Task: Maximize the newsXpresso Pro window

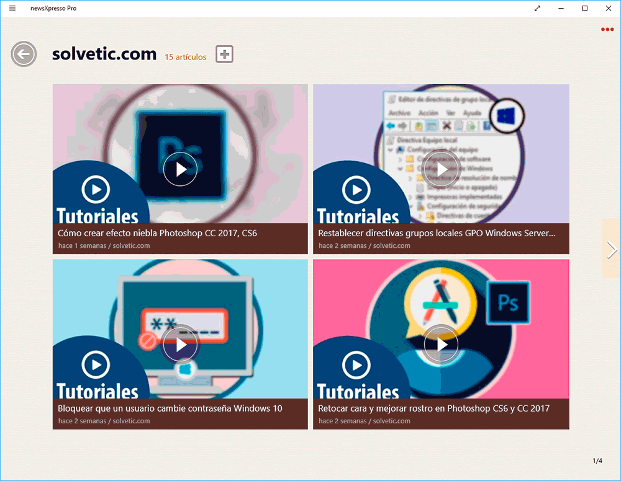Action: [x=584, y=8]
